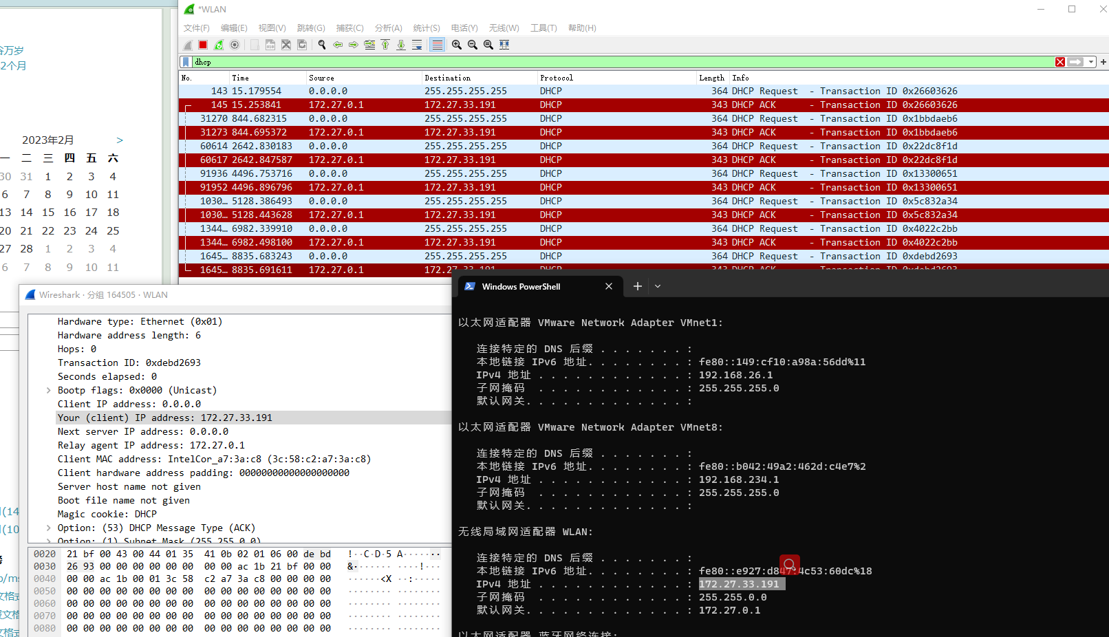Sort packets by Source column
1109x637 pixels.
point(364,78)
